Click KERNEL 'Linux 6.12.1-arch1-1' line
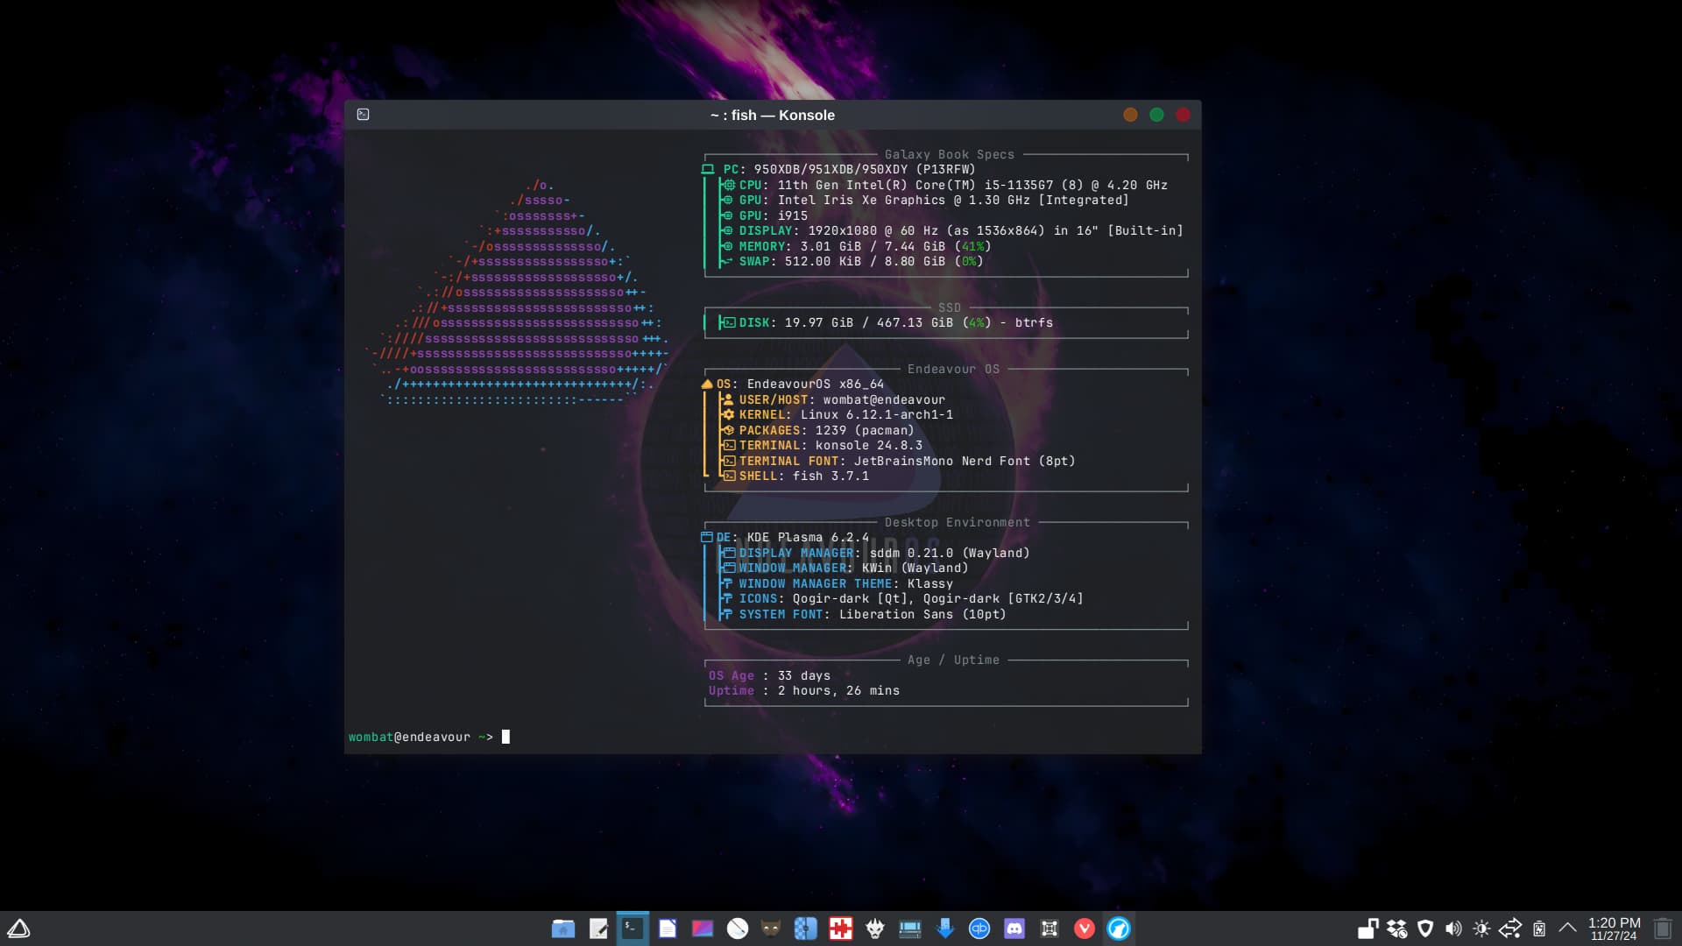This screenshot has height=946, width=1682. point(837,415)
